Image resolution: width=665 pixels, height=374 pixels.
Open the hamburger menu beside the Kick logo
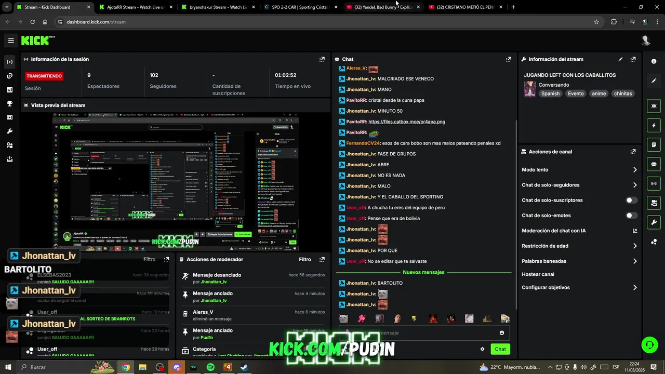pos(11,41)
